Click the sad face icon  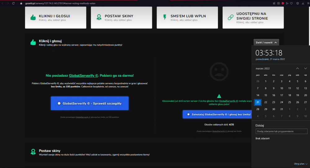[219, 72]
